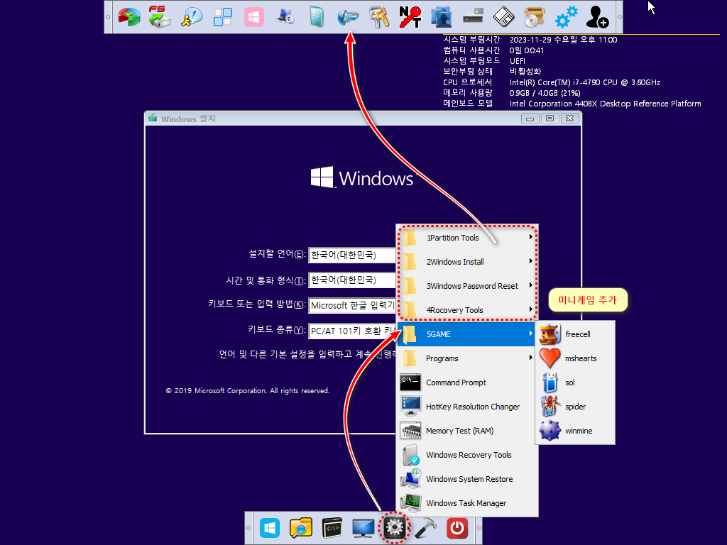This screenshot has height=545, width=727.
Task: Click the add user silhouette icon
Action: tap(597, 17)
